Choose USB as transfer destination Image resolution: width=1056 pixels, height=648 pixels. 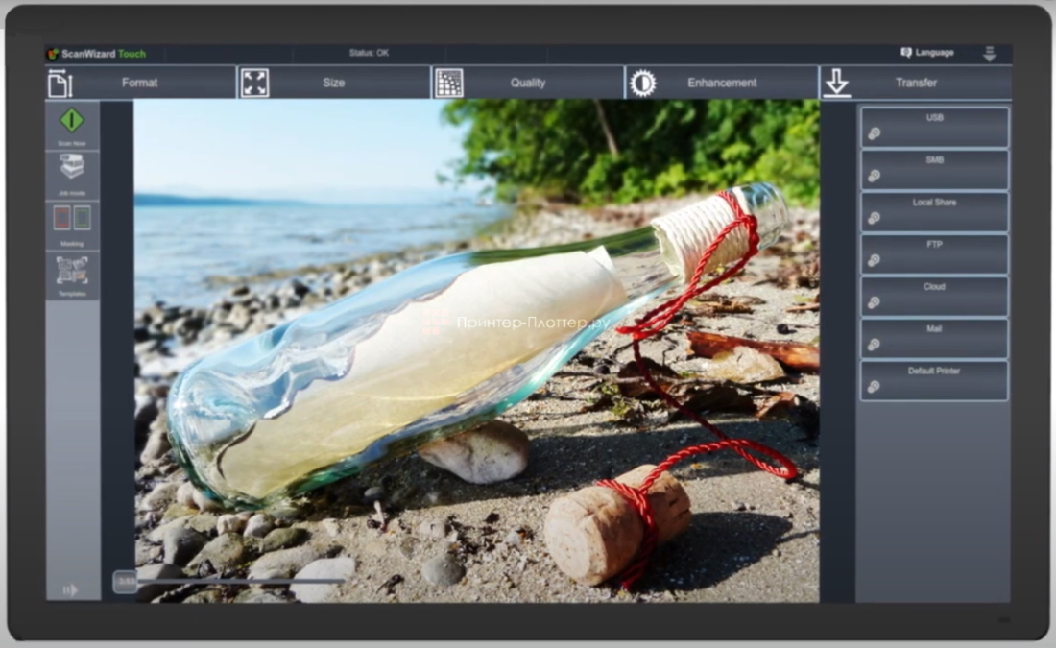[934, 127]
